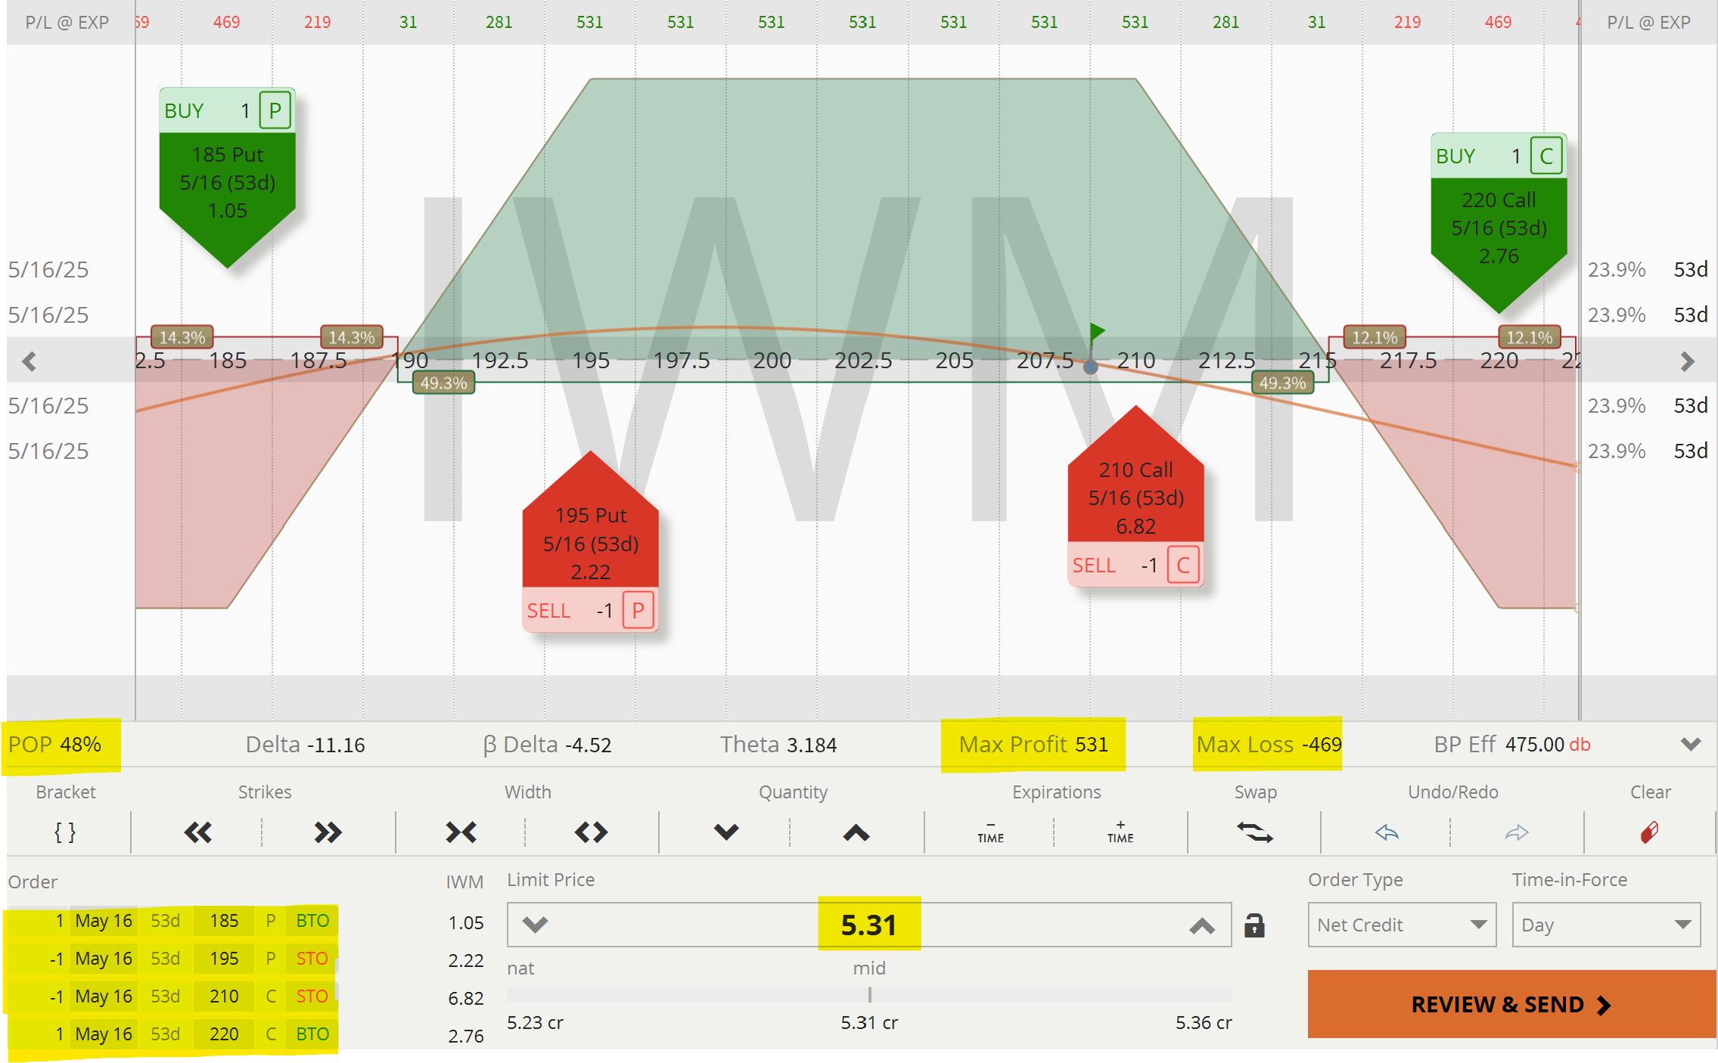This screenshot has height=1063, width=1718.
Task: Click STO on the 195 put row
Action: (312, 959)
